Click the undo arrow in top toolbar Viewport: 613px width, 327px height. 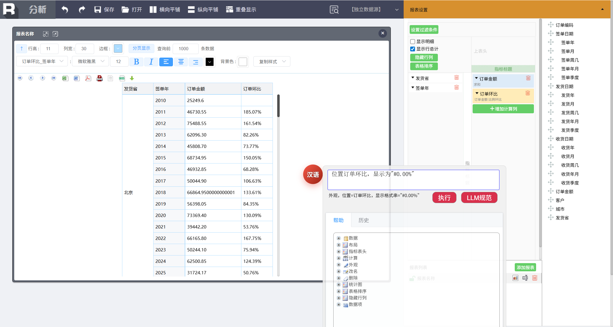coord(65,10)
